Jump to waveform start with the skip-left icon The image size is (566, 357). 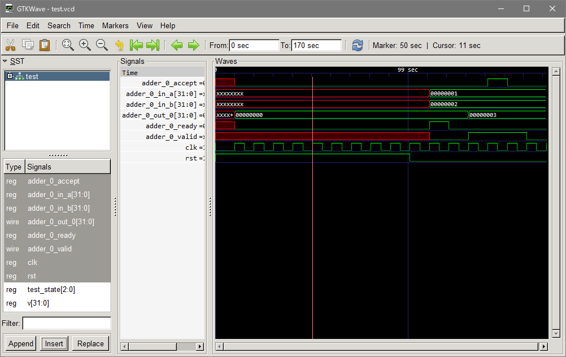click(136, 45)
